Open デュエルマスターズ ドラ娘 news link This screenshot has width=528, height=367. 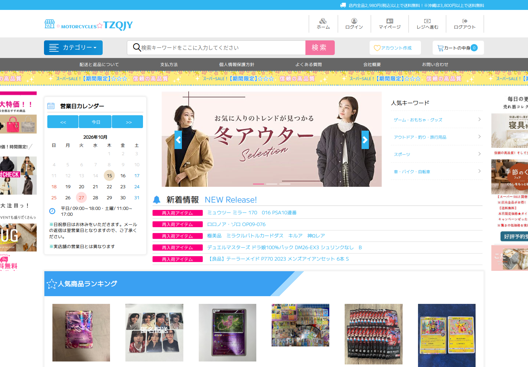click(x=285, y=247)
